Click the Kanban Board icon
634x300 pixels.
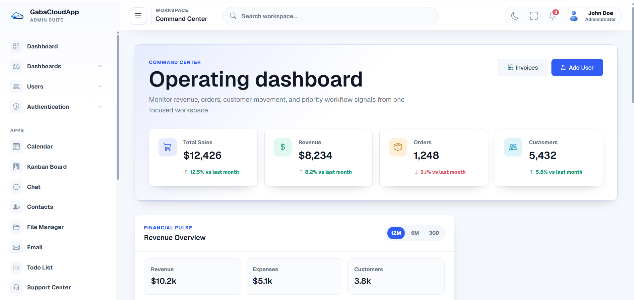pyautogui.click(x=16, y=167)
